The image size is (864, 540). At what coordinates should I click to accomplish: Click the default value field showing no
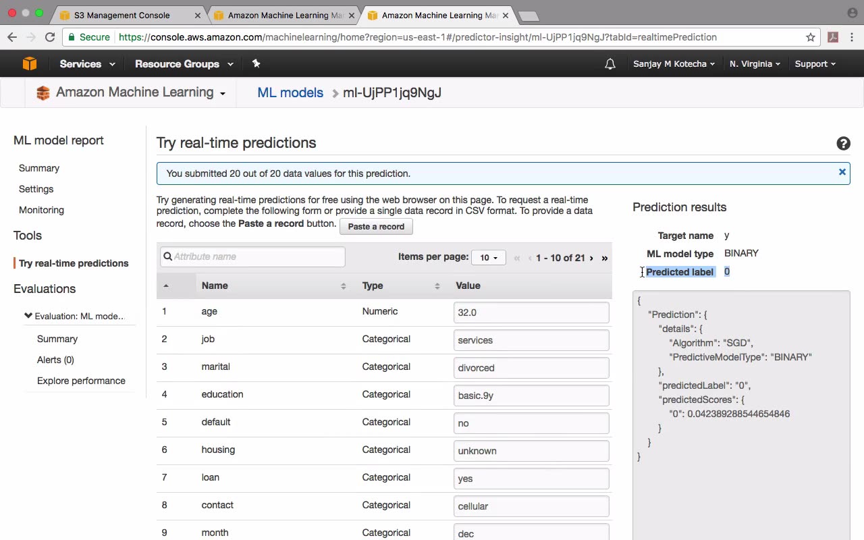point(531,423)
